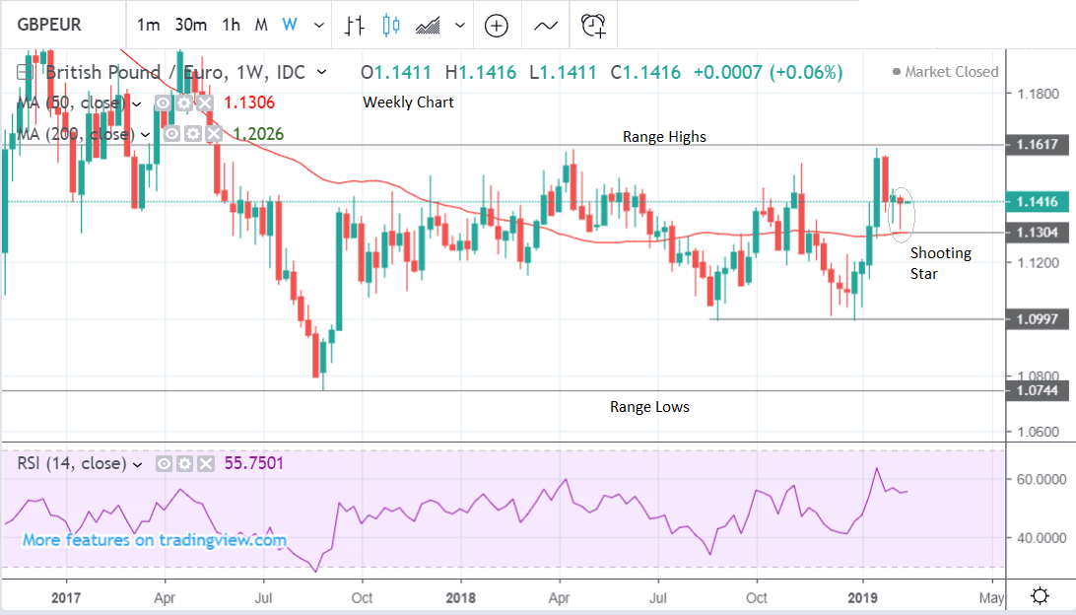This screenshot has width=1076, height=615.
Task: Click the GBPEUR symbol search field
Action: coord(49,26)
